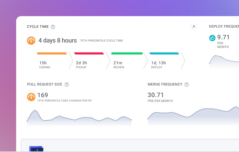Select the red Pickup stage bar
239x152 pixels.
pyautogui.click(x=89, y=53)
